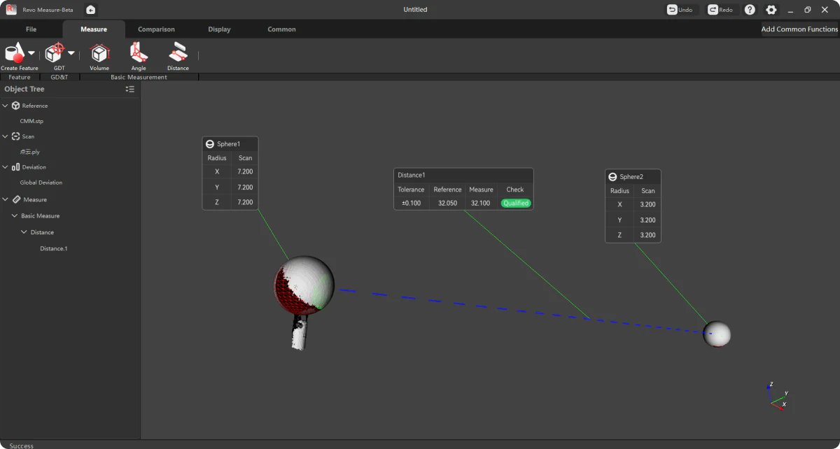840x449 pixels.
Task: Select Distance.1 in the object tree
Action: tap(54, 249)
